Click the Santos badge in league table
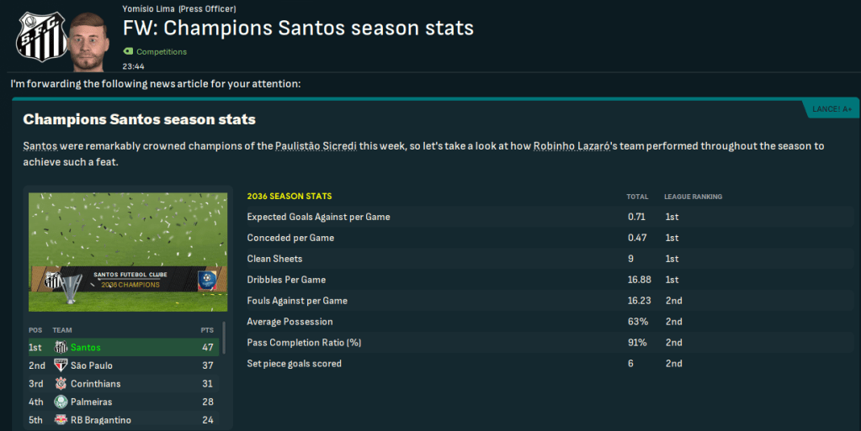 pos(61,347)
